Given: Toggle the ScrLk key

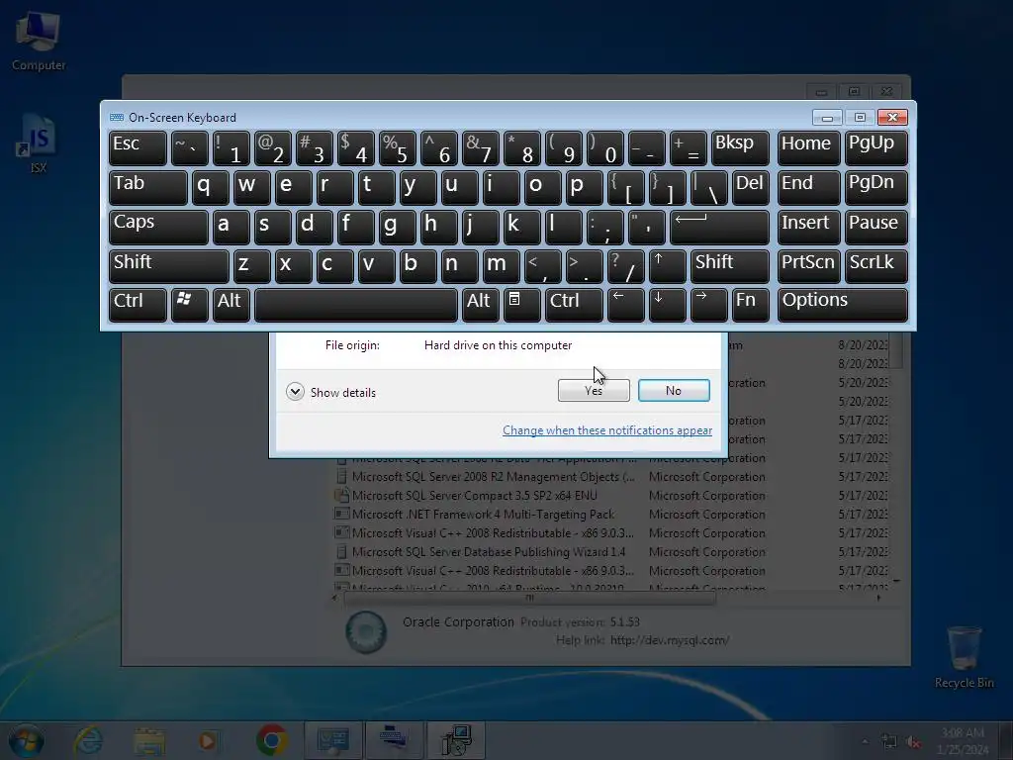Looking at the screenshot, I should [x=876, y=266].
